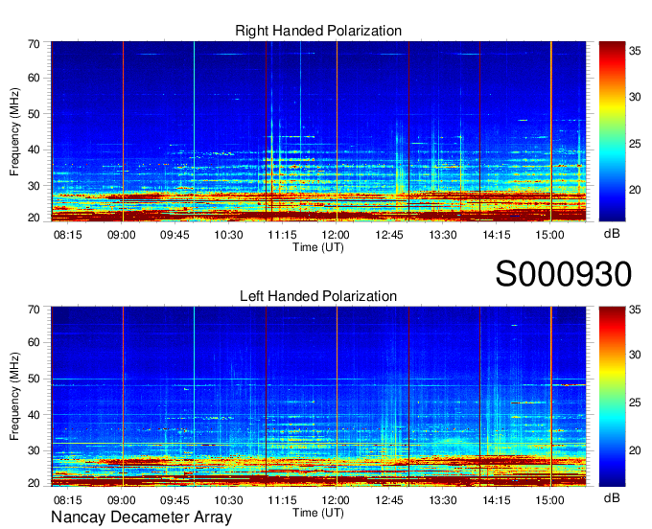Click the 40 MHz tick of the Right Handed plot

point(34,149)
